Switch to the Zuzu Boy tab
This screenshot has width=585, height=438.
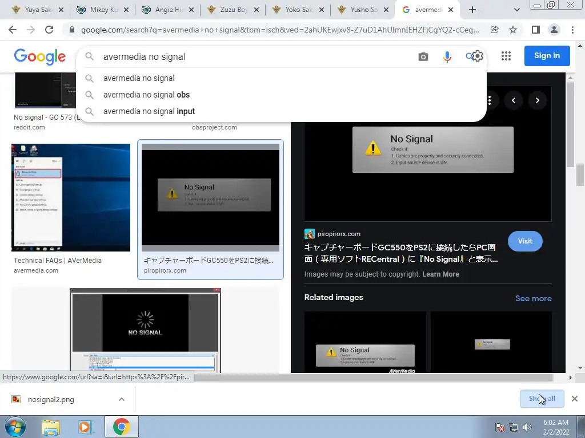pyautogui.click(x=228, y=10)
